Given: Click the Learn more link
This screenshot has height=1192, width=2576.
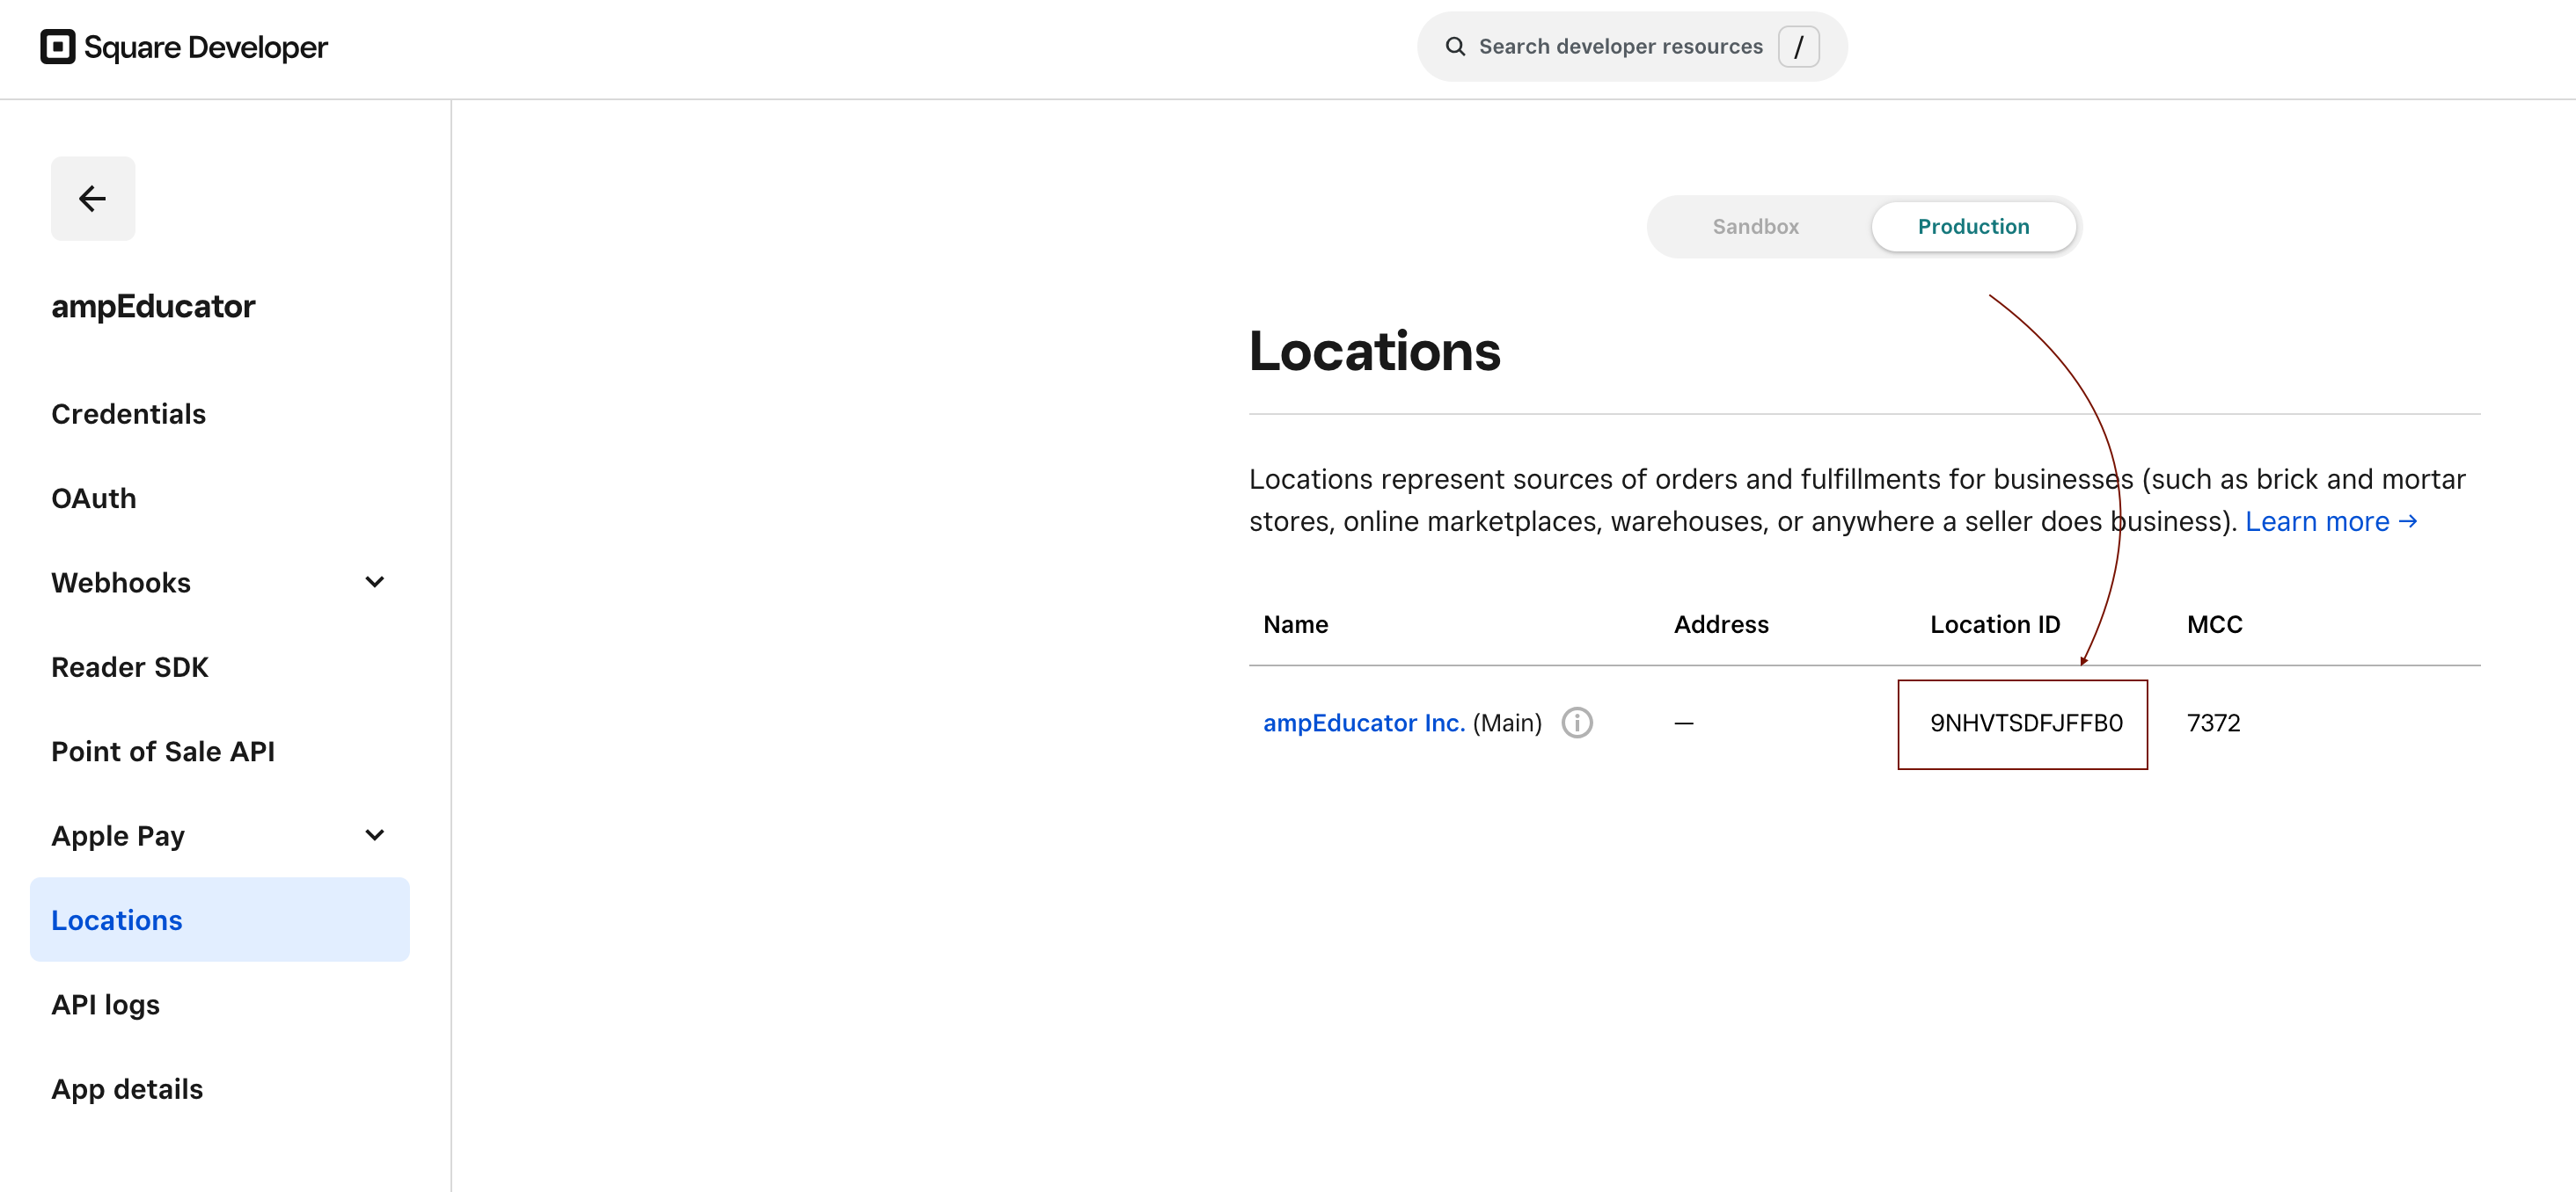Looking at the screenshot, I should click(2330, 521).
